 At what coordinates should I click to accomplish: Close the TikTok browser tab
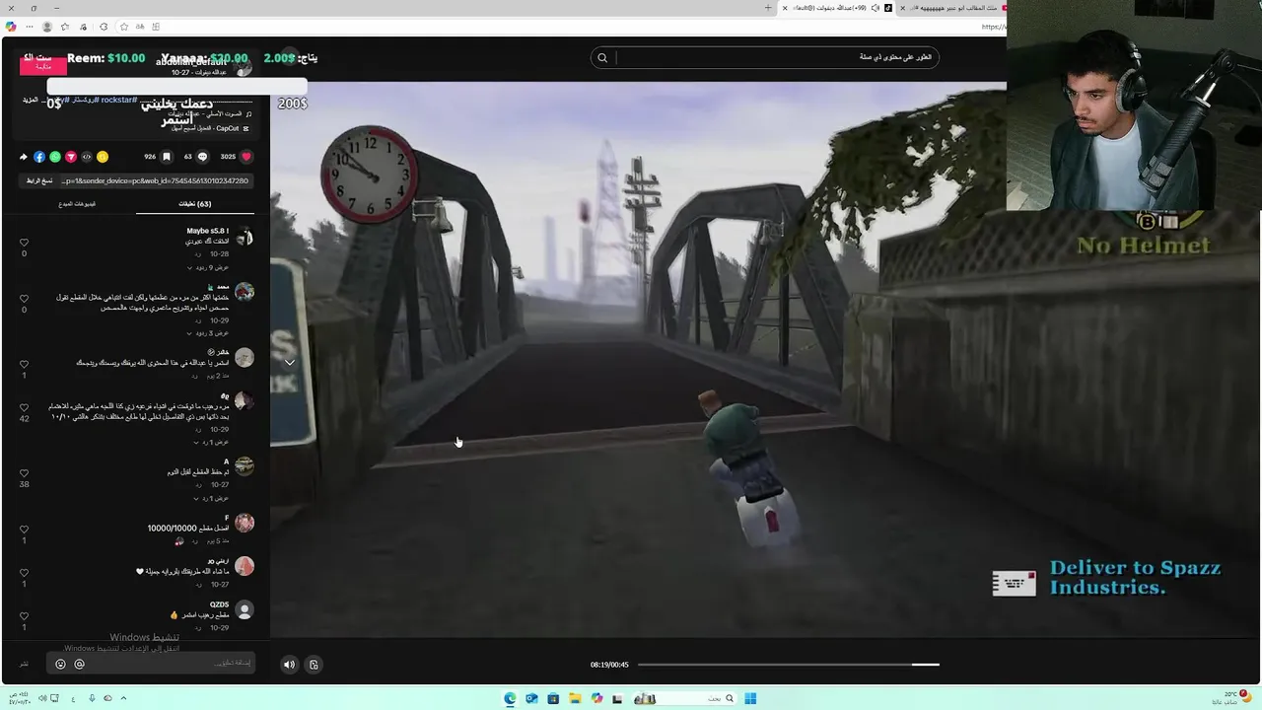(786, 8)
